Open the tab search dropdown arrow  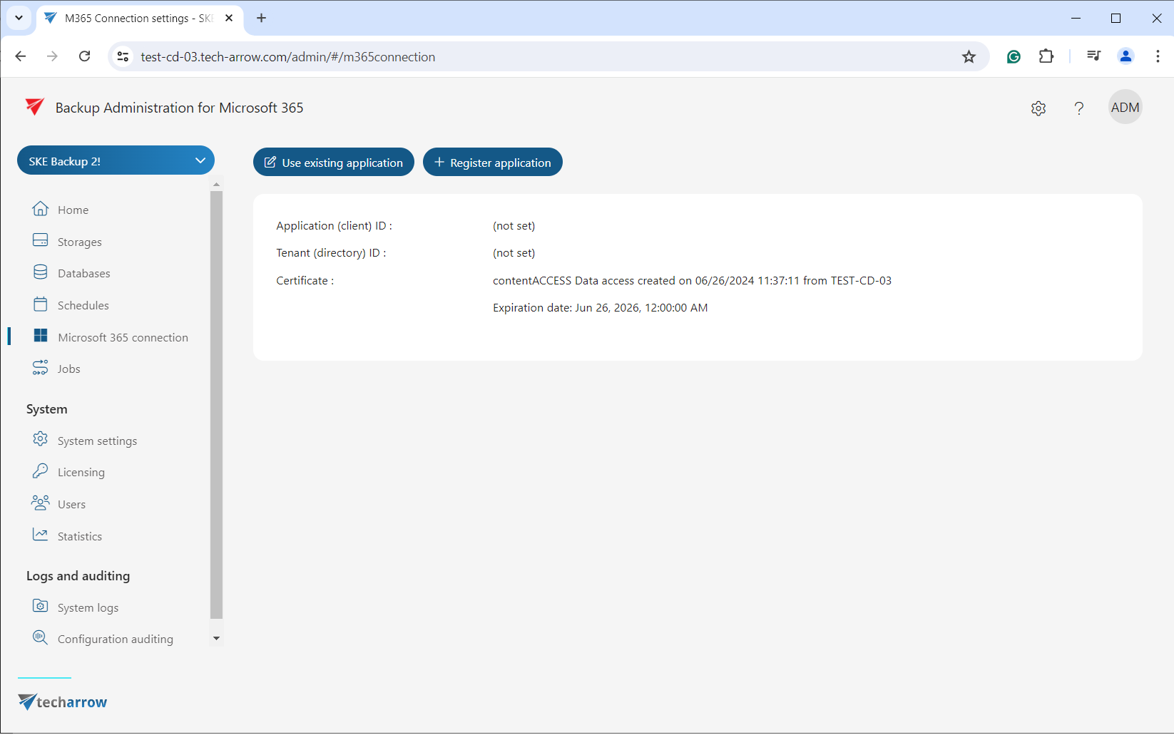(x=19, y=18)
